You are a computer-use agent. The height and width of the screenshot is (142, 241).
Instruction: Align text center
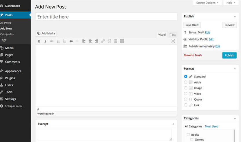(90, 41)
